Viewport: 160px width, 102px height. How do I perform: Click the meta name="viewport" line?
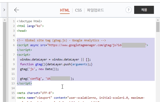81,98
